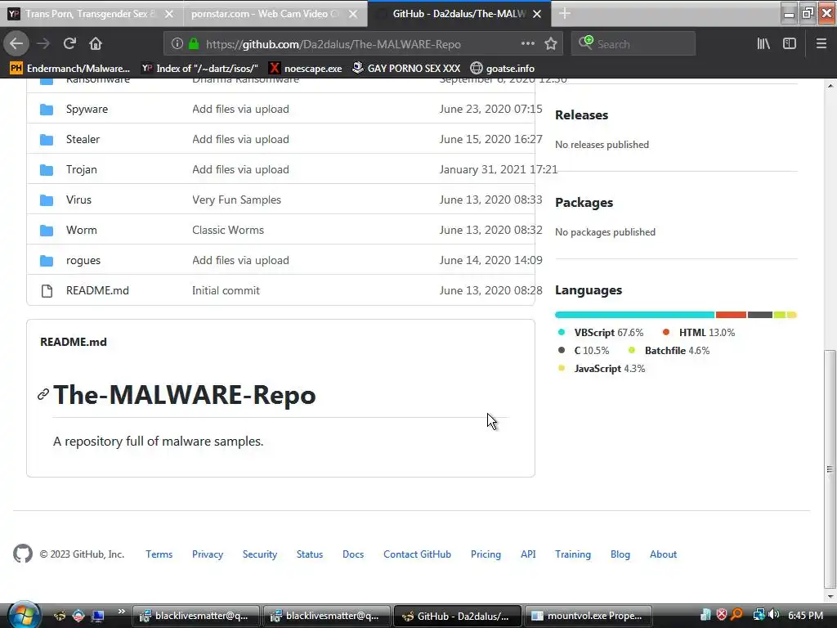Click the Spyware folder icon
Viewport: 837px width, 628px height.
(47, 110)
